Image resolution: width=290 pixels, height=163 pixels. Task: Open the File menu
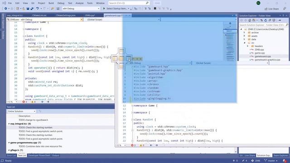(x=10, y=3)
